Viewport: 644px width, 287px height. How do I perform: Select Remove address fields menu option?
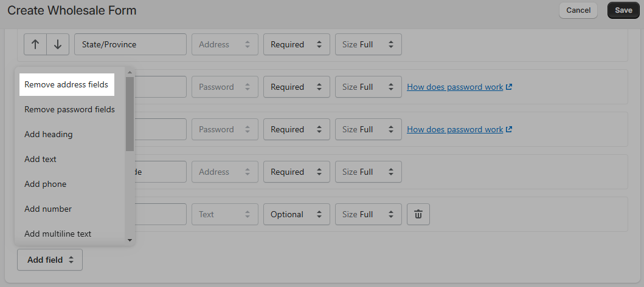pos(66,84)
